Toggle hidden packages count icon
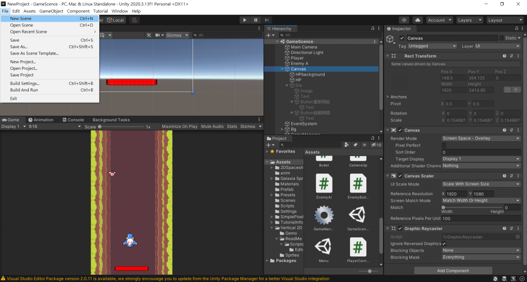Viewport: 527px width, 282px height. coord(376,145)
